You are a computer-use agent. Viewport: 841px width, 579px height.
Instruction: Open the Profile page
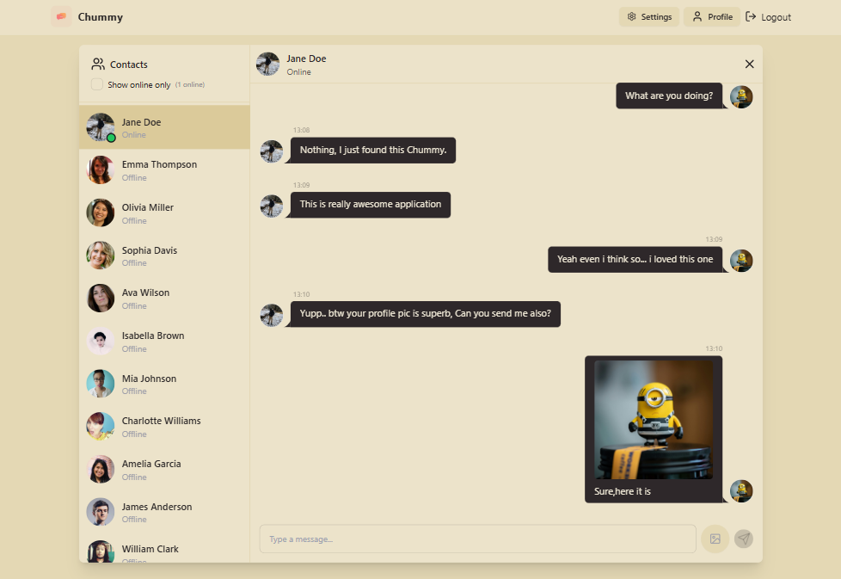tap(712, 17)
